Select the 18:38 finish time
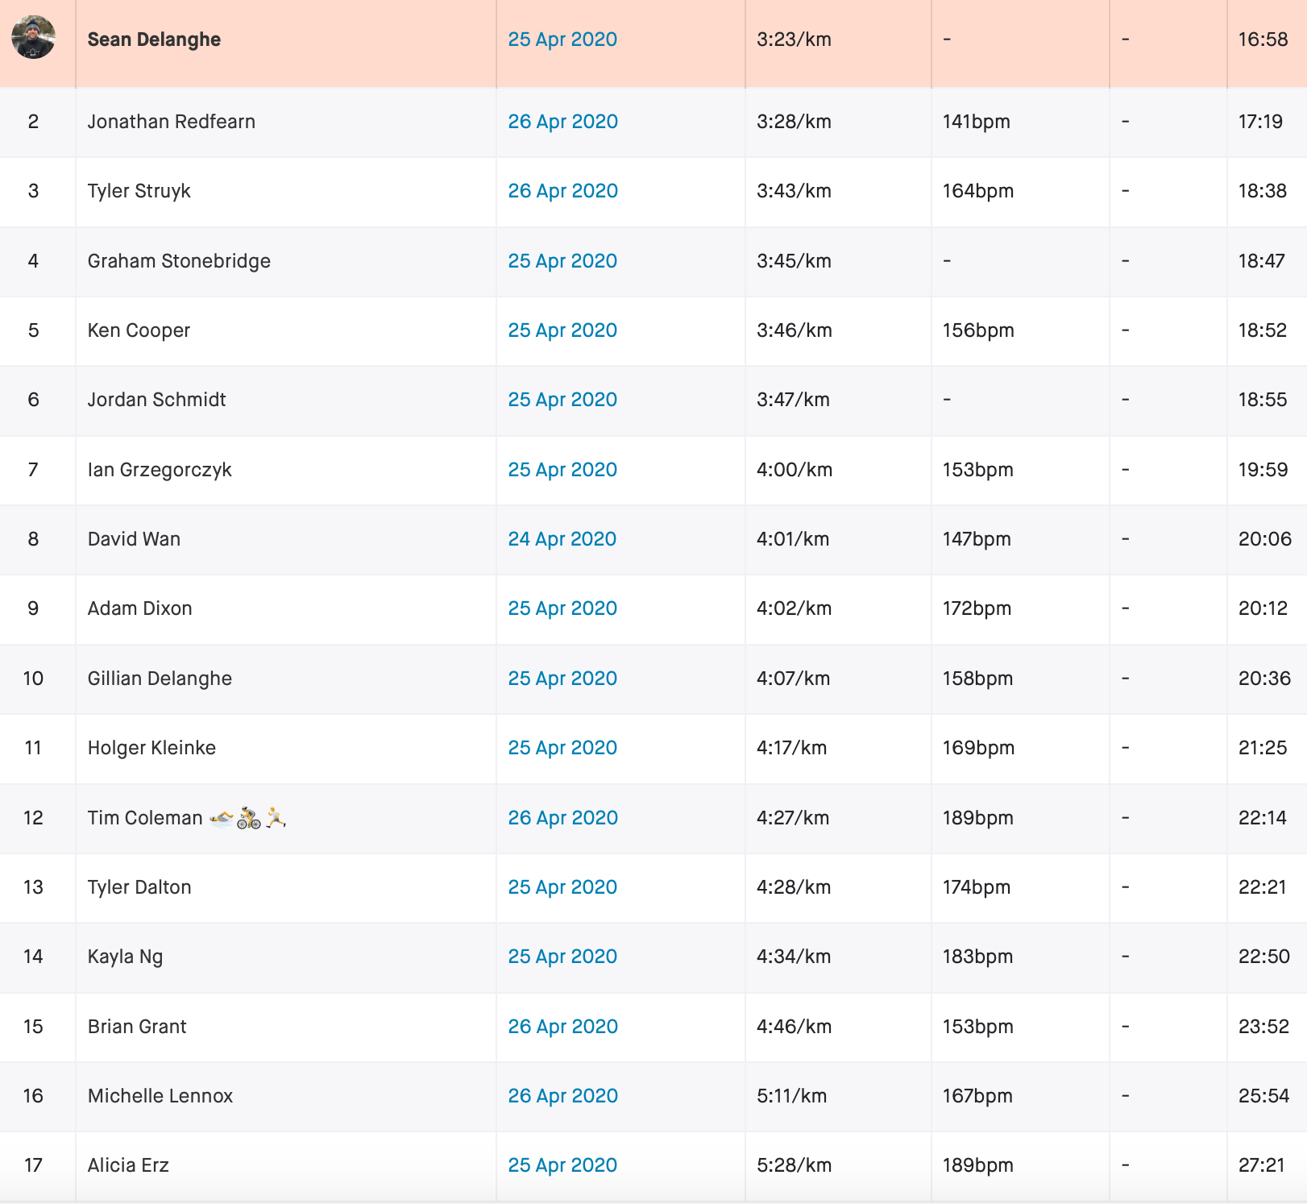 (x=1263, y=191)
